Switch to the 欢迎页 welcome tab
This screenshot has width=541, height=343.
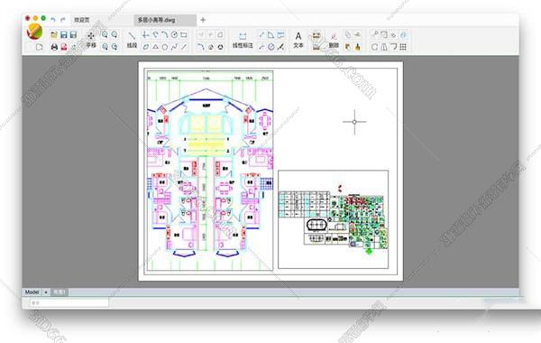[82, 20]
